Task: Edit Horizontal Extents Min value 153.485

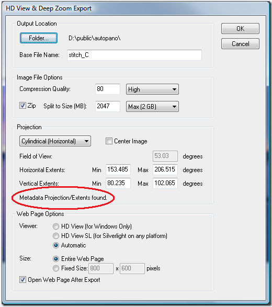Action: click(x=118, y=169)
